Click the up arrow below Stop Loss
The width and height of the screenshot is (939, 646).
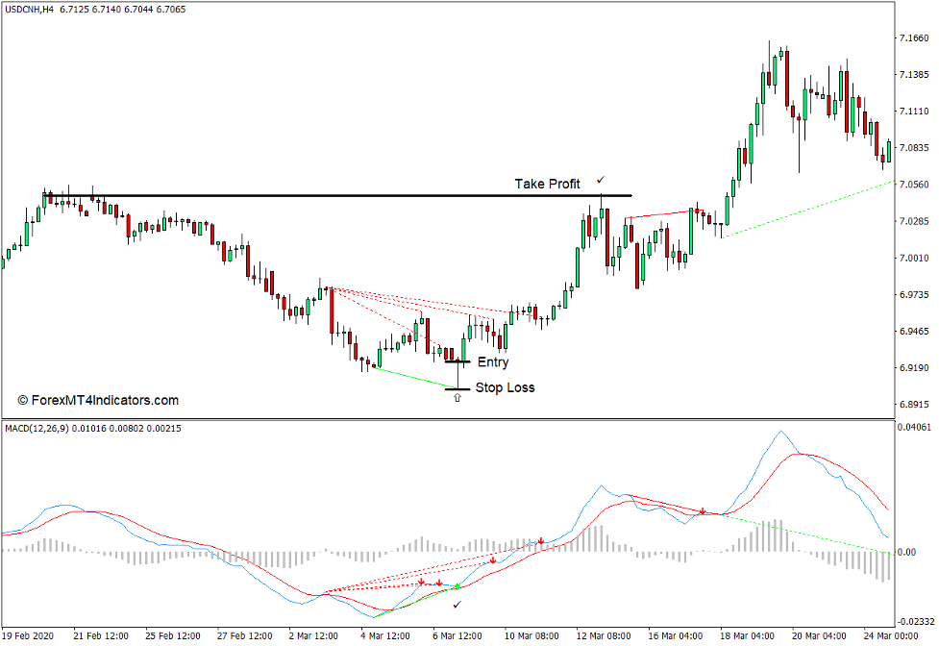(457, 396)
